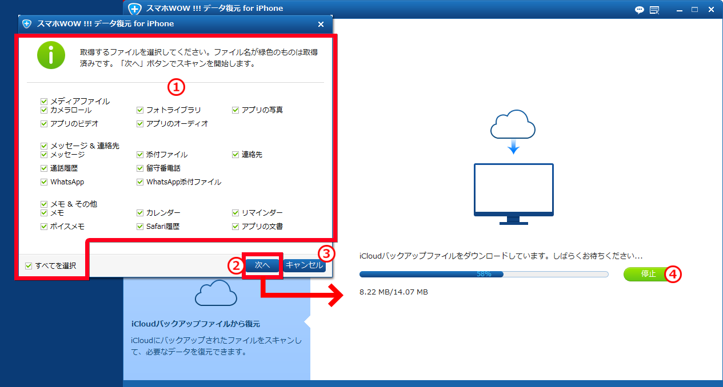The width and height of the screenshot is (723, 387).
Task: Click the cloud icon in the iCloud restore panel
Action: (217, 293)
